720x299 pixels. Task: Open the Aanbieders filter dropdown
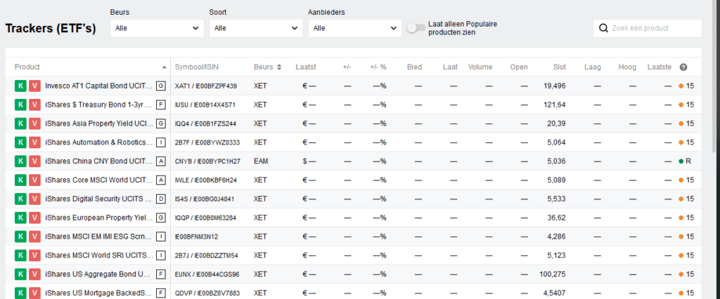point(355,28)
